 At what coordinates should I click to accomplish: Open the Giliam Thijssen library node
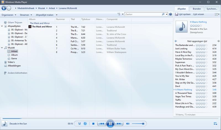tap(15, 22)
